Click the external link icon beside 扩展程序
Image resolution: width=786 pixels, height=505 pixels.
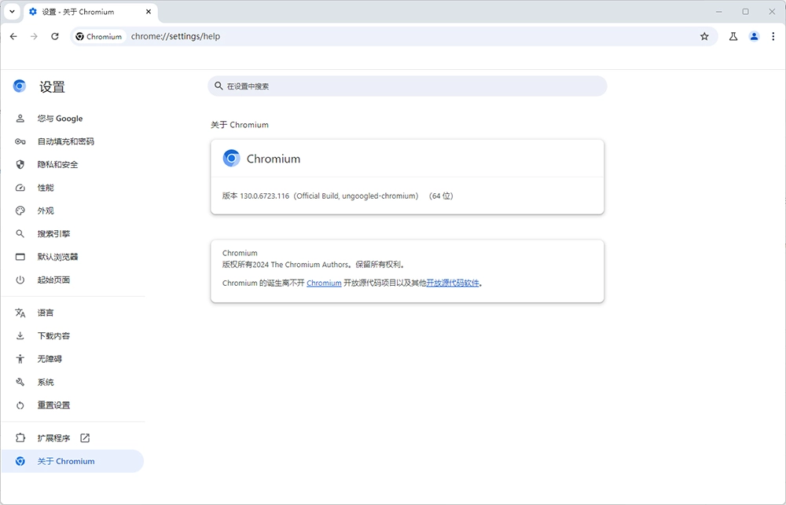click(85, 438)
